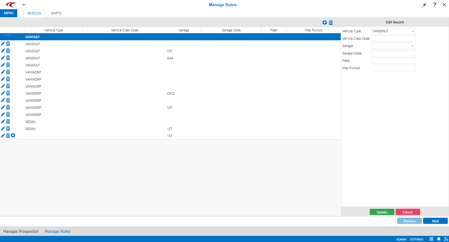
Task: Click the Next button
Action: tap(435, 221)
